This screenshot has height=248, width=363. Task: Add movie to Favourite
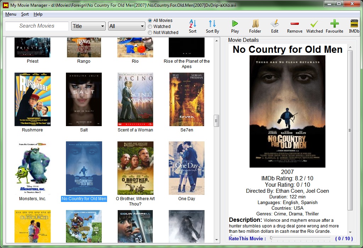click(x=335, y=24)
